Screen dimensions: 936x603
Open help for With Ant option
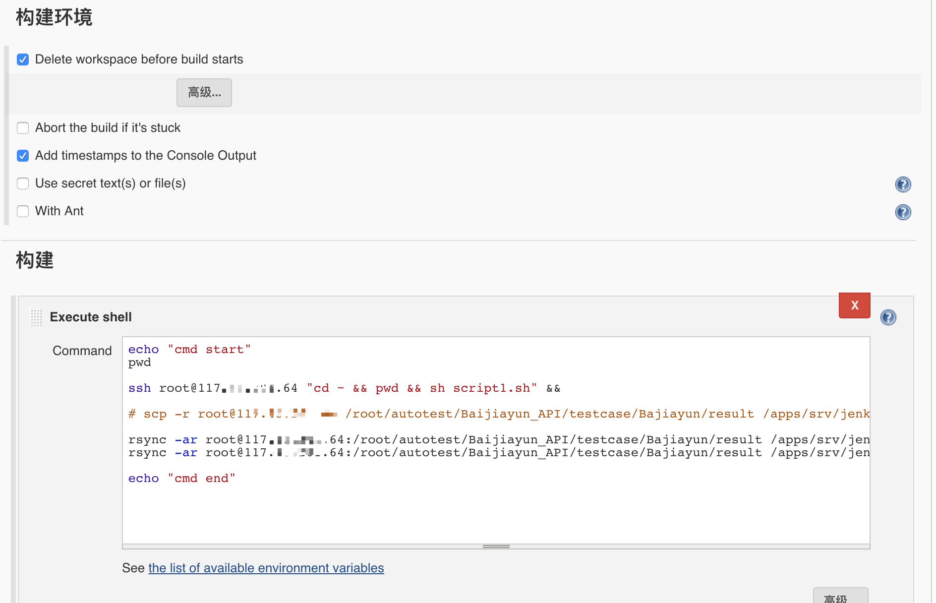(903, 212)
